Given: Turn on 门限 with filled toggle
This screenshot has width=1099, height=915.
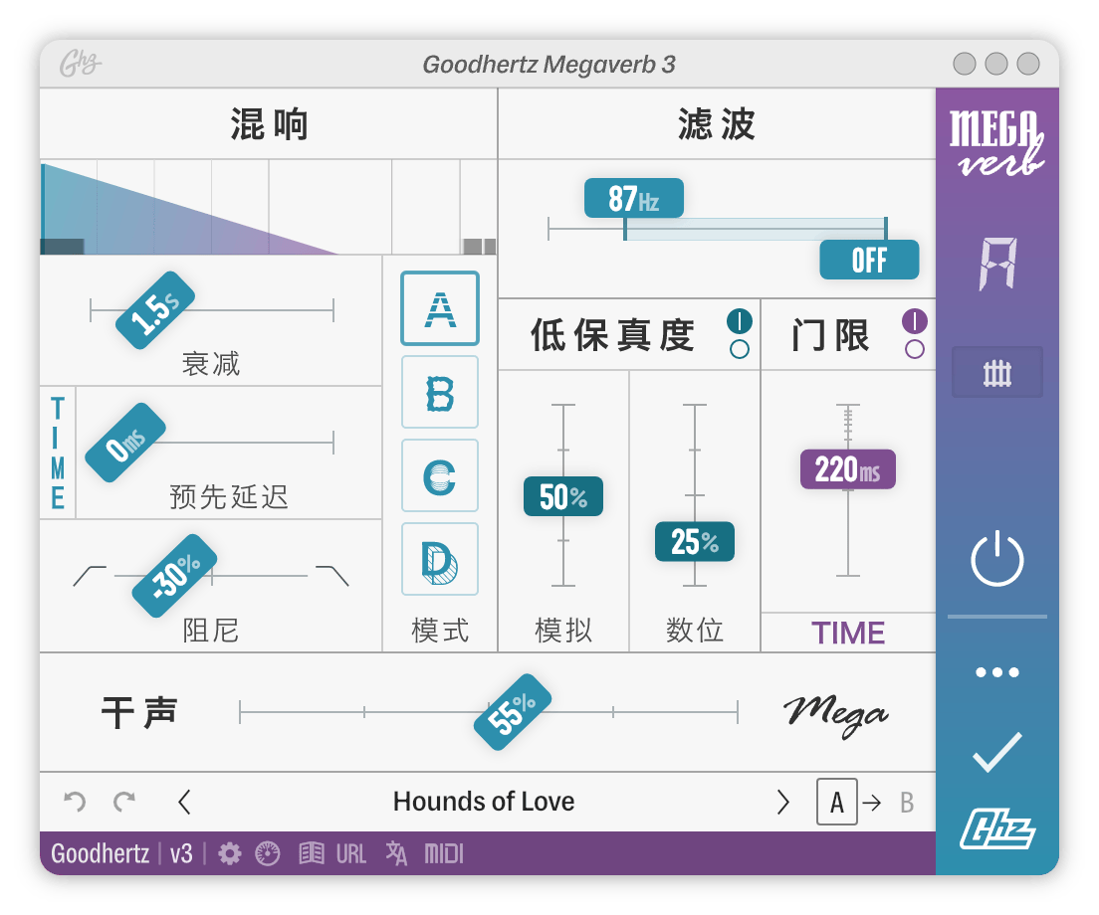Looking at the screenshot, I should click(914, 321).
